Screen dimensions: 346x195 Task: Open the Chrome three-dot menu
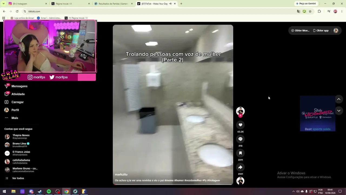342,11
